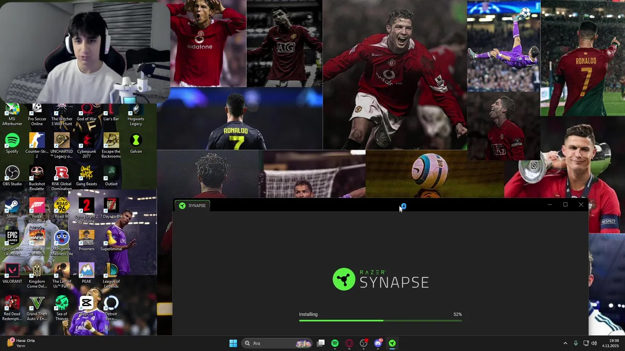
Task: Select the Counter-Strike 2 desktop icon
Action: [x=37, y=146]
